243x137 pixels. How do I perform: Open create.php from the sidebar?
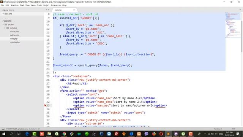[14, 32]
